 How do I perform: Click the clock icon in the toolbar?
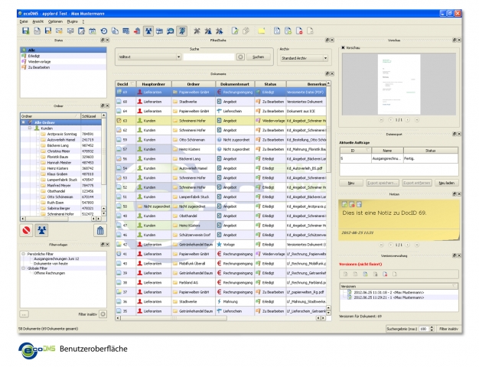point(103,30)
